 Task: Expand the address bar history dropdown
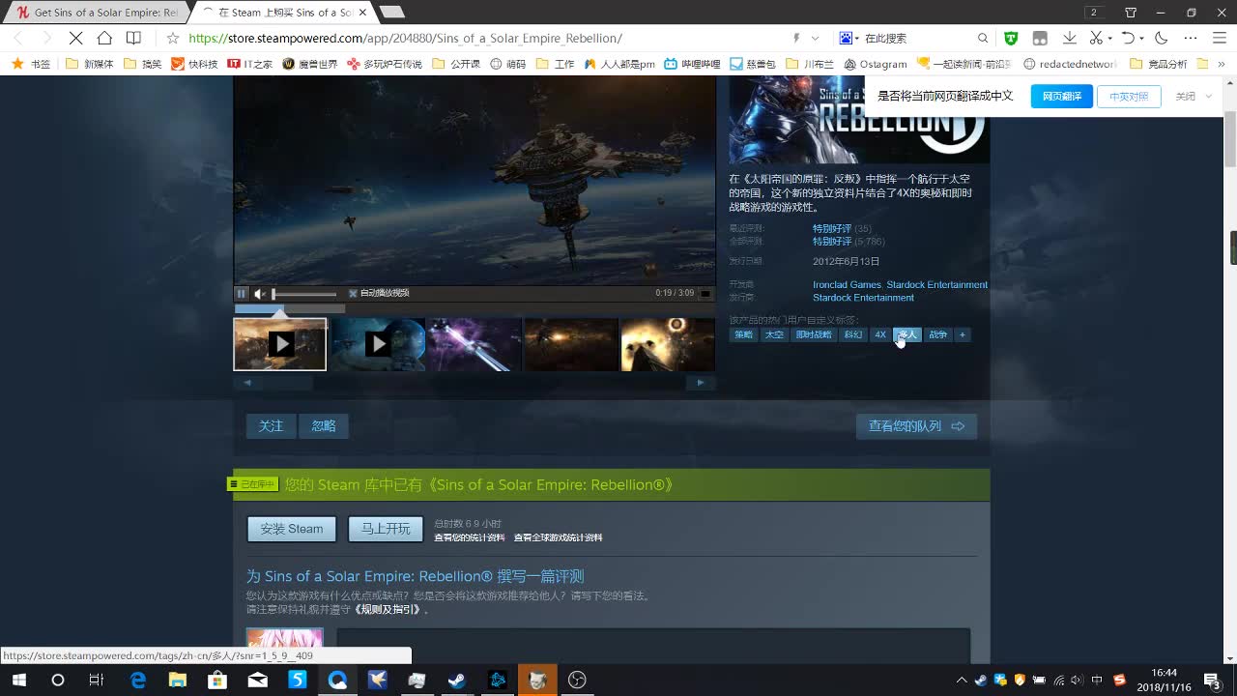pyautogui.click(x=815, y=38)
